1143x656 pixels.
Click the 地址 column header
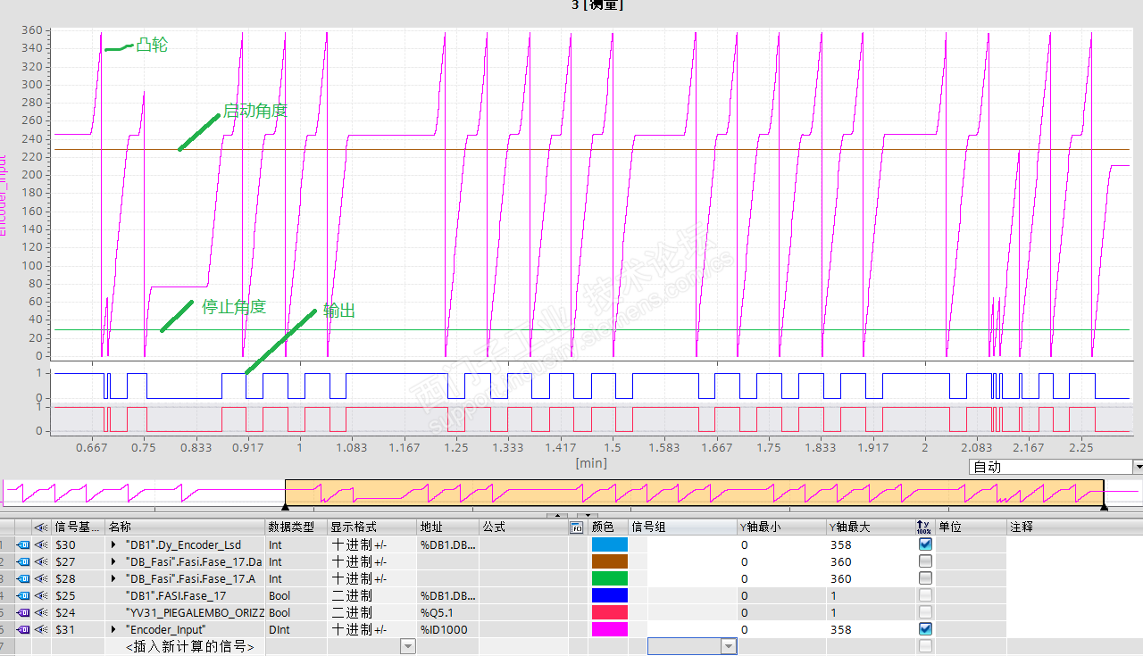(448, 527)
